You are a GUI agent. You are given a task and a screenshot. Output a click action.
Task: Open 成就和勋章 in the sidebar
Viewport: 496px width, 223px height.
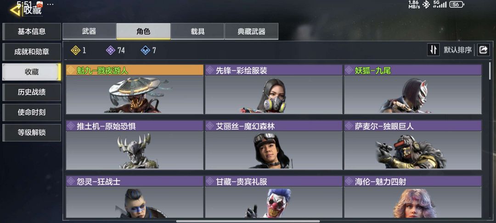coord(32,52)
